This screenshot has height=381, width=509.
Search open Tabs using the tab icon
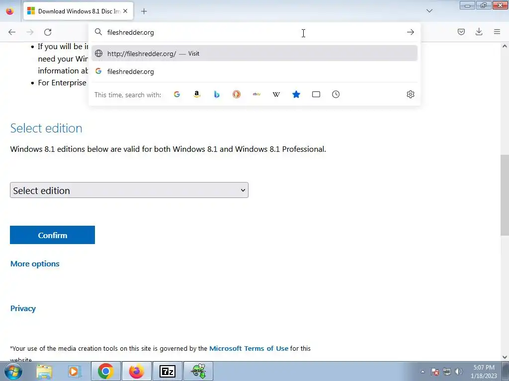pos(316,94)
